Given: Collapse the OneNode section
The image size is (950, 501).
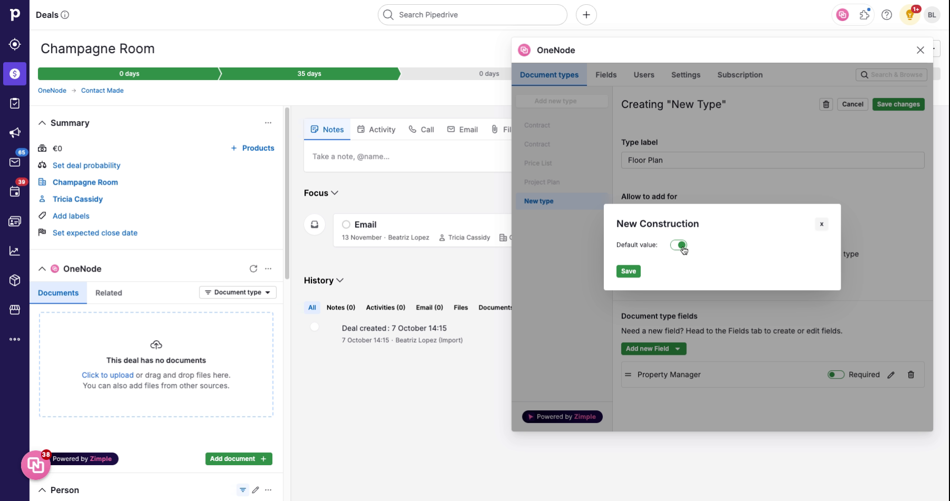Looking at the screenshot, I should pos(42,268).
